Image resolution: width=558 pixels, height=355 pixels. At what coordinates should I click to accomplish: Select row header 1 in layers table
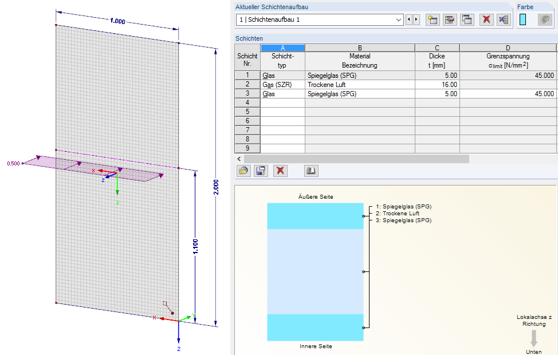(247, 76)
